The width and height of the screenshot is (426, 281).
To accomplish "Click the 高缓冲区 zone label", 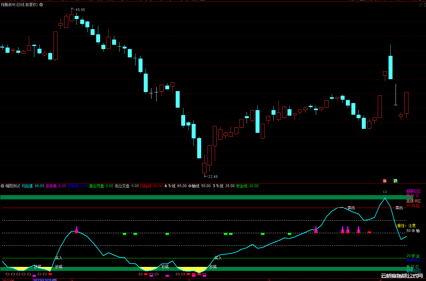I will click(413, 201).
